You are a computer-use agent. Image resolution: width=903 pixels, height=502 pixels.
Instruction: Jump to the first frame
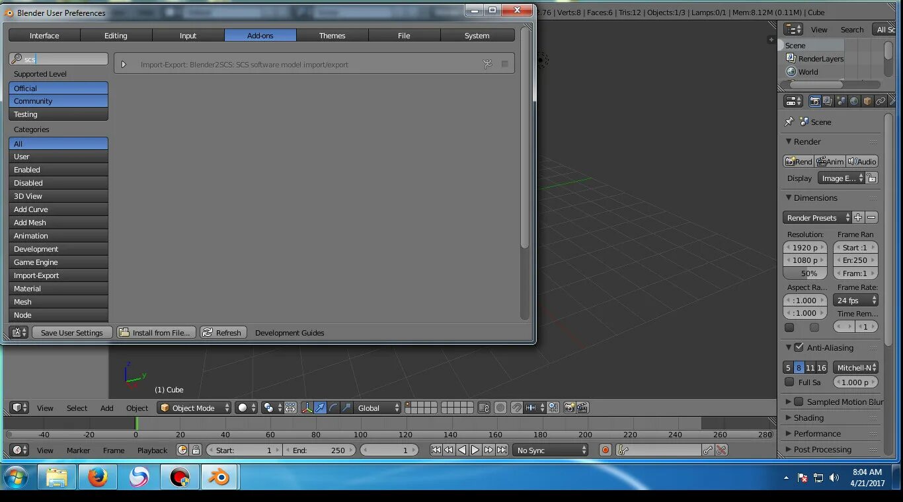[x=436, y=450]
